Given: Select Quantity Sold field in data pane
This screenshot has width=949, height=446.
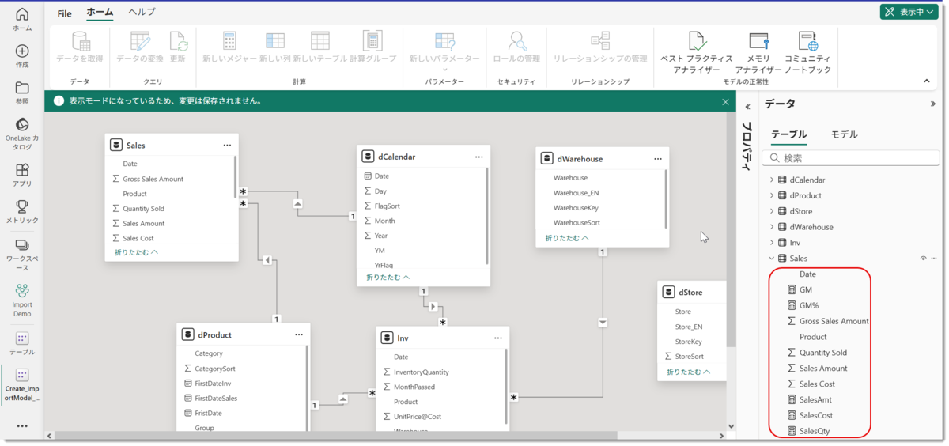Looking at the screenshot, I should (x=823, y=353).
